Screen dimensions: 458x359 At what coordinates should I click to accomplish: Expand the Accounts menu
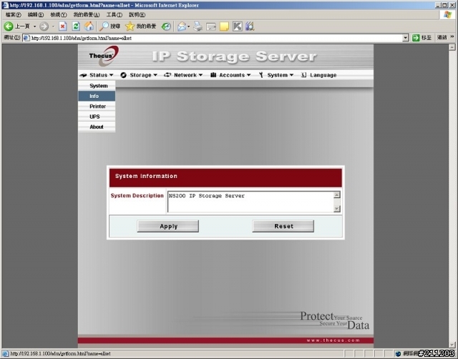[x=230, y=75]
